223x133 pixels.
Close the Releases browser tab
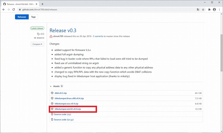click(x=37, y=4)
